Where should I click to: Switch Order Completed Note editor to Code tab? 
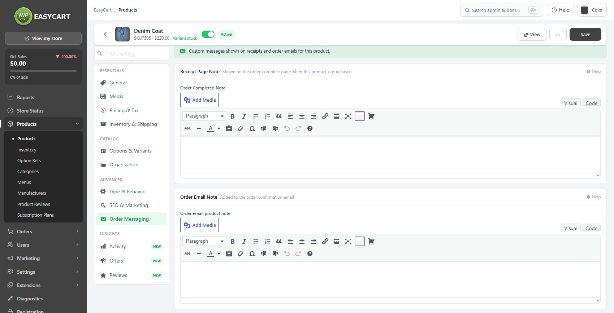tap(591, 103)
